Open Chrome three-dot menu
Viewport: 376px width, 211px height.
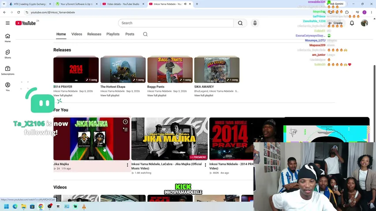pos(372,12)
